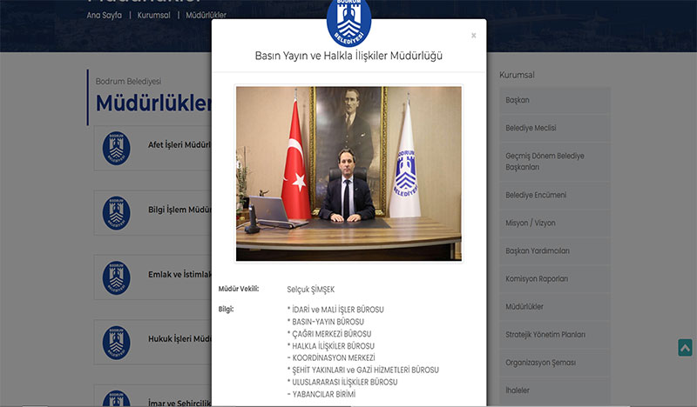Image resolution: width=697 pixels, height=407 pixels.
Task: Open İhaleler in the sidebar
Action: tap(554, 390)
